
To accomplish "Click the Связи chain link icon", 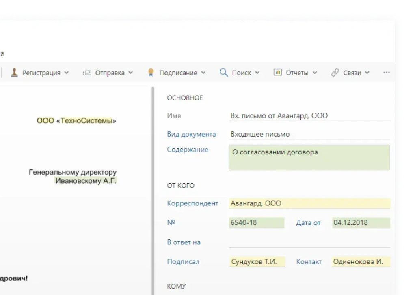I will pos(335,73).
